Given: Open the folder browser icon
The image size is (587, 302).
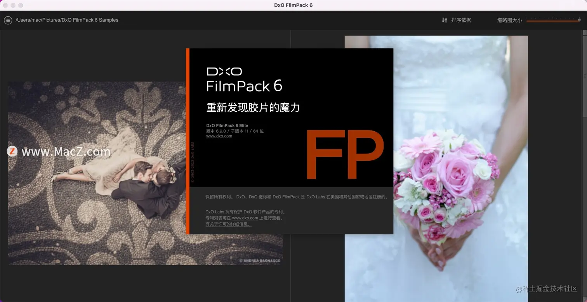Looking at the screenshot, I should click(x=8, y=20).
